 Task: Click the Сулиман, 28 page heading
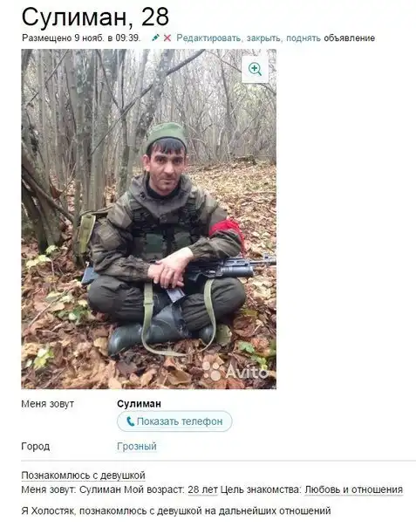coord(95,17)
